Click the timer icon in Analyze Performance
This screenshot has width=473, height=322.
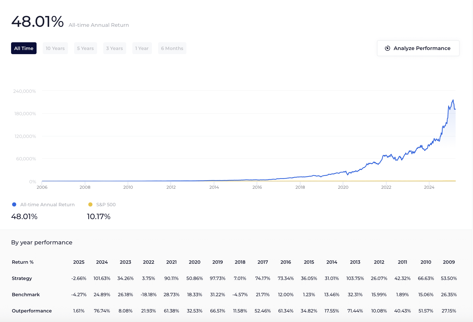[388, 48]
